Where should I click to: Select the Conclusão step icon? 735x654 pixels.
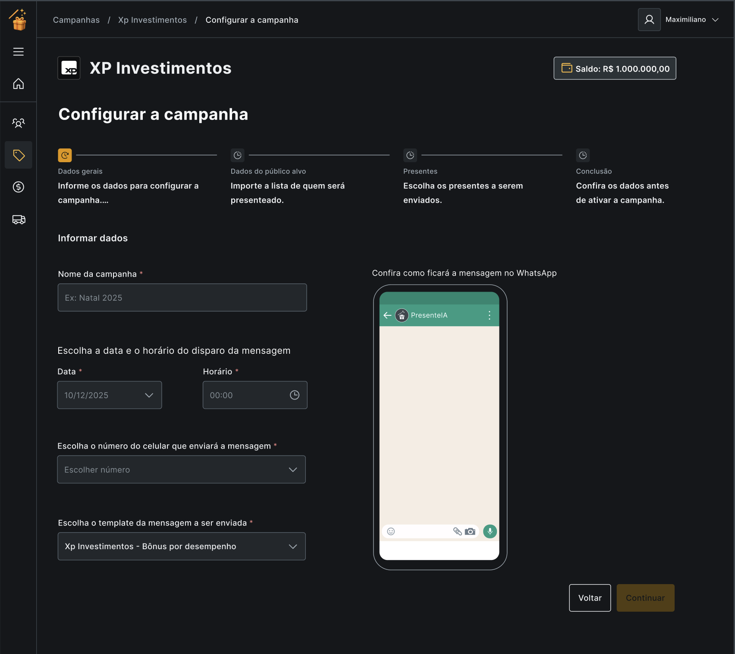(583, 155)
